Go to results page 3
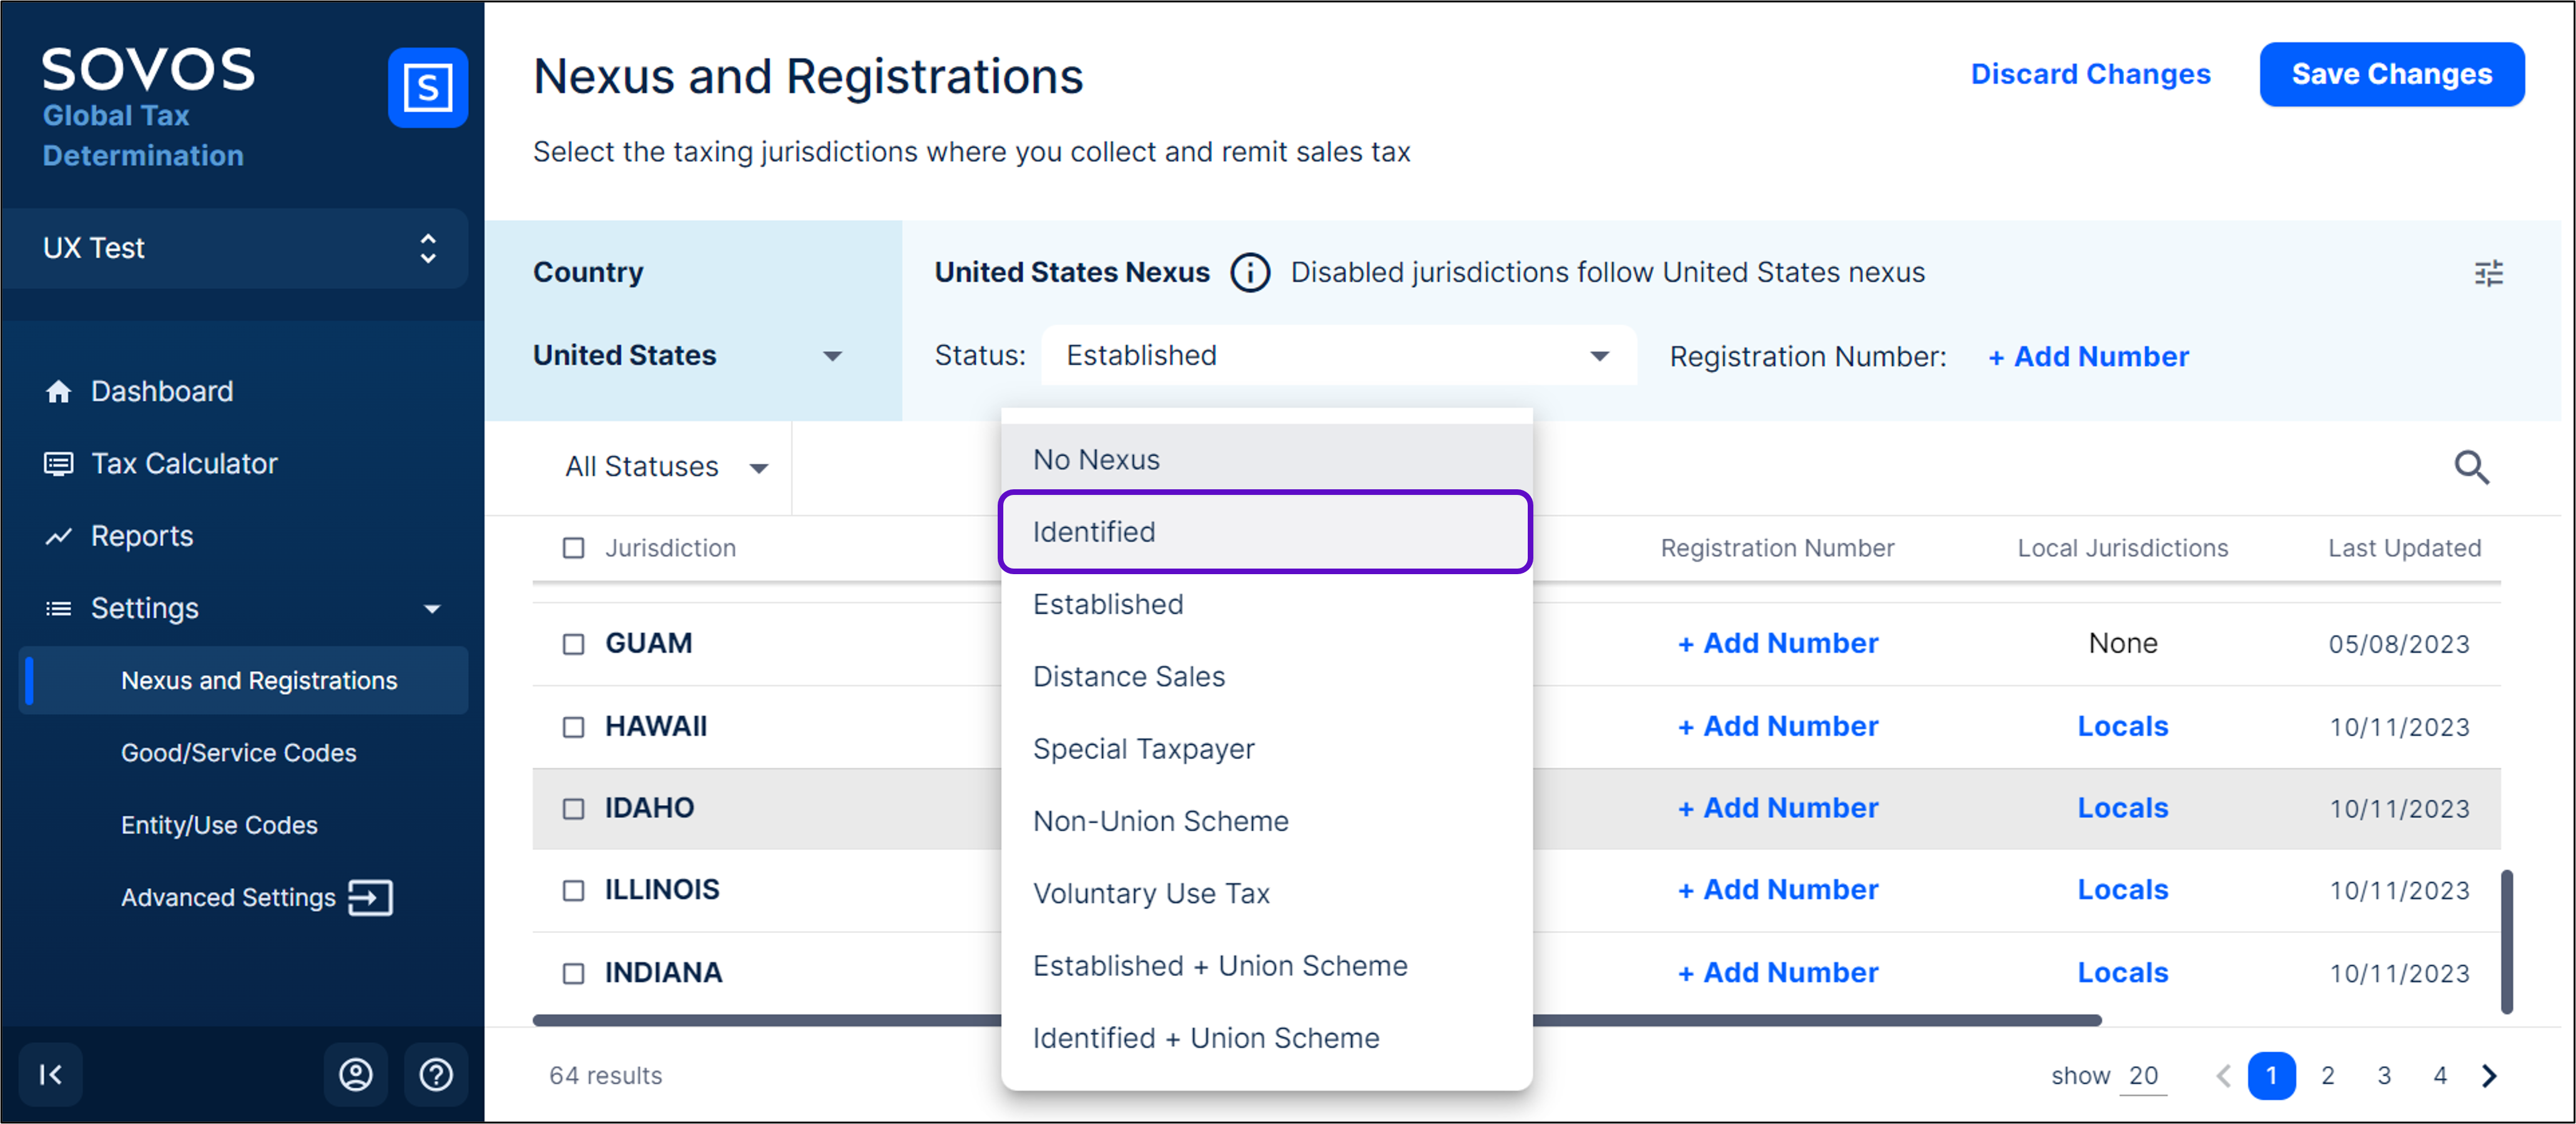 tap(2384, 1076)
